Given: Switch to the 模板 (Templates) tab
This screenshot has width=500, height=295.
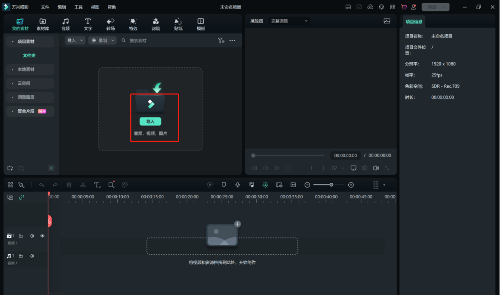Looking at the screenshot, I should click(201, 24).
